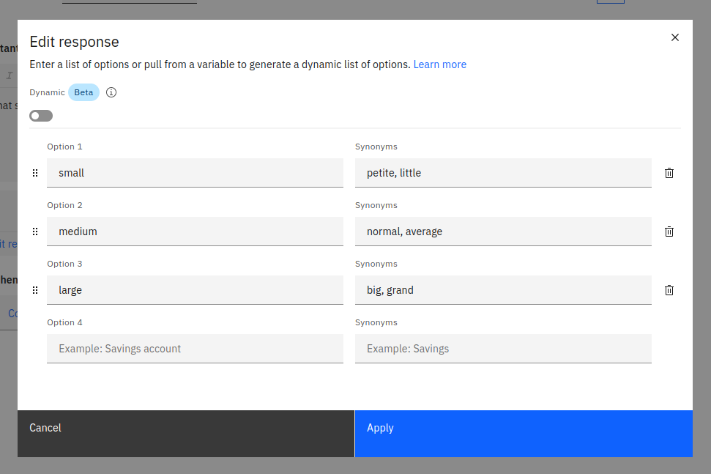Select the 'big, grand' synonyms field
Screen dimensions: 711x474
(x=503, y=290)
